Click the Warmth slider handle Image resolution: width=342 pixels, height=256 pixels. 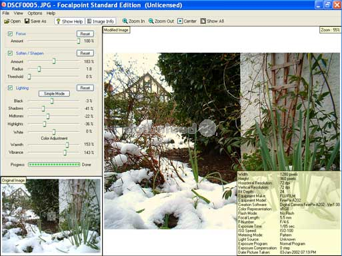[67, 145]
